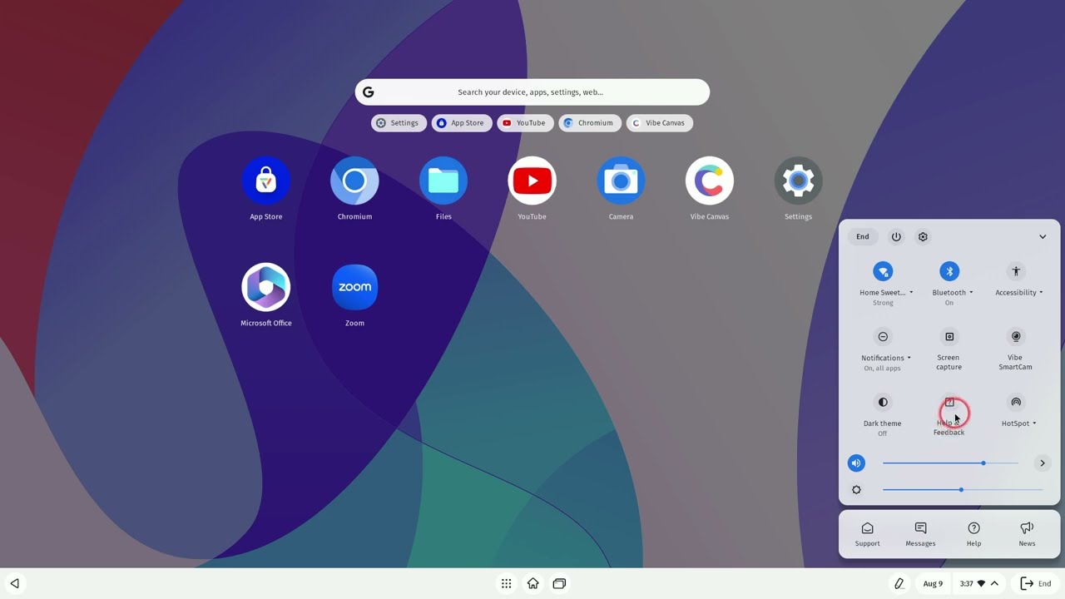Launch the Zoom app
The width and height of the screenshot is (1065, 599).
(x=354, y=287)
